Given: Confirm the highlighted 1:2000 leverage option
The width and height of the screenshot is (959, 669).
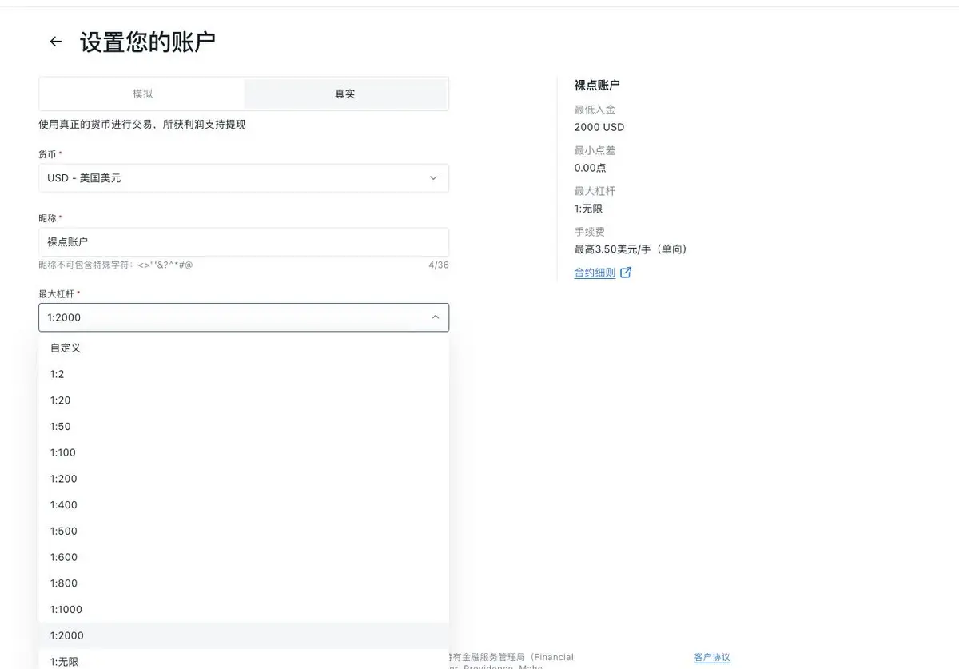Looking at the screenshot, I should [65, 635].
